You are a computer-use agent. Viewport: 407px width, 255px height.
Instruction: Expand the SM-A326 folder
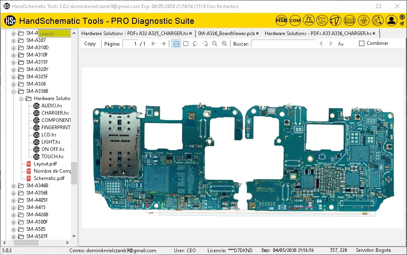13,84
